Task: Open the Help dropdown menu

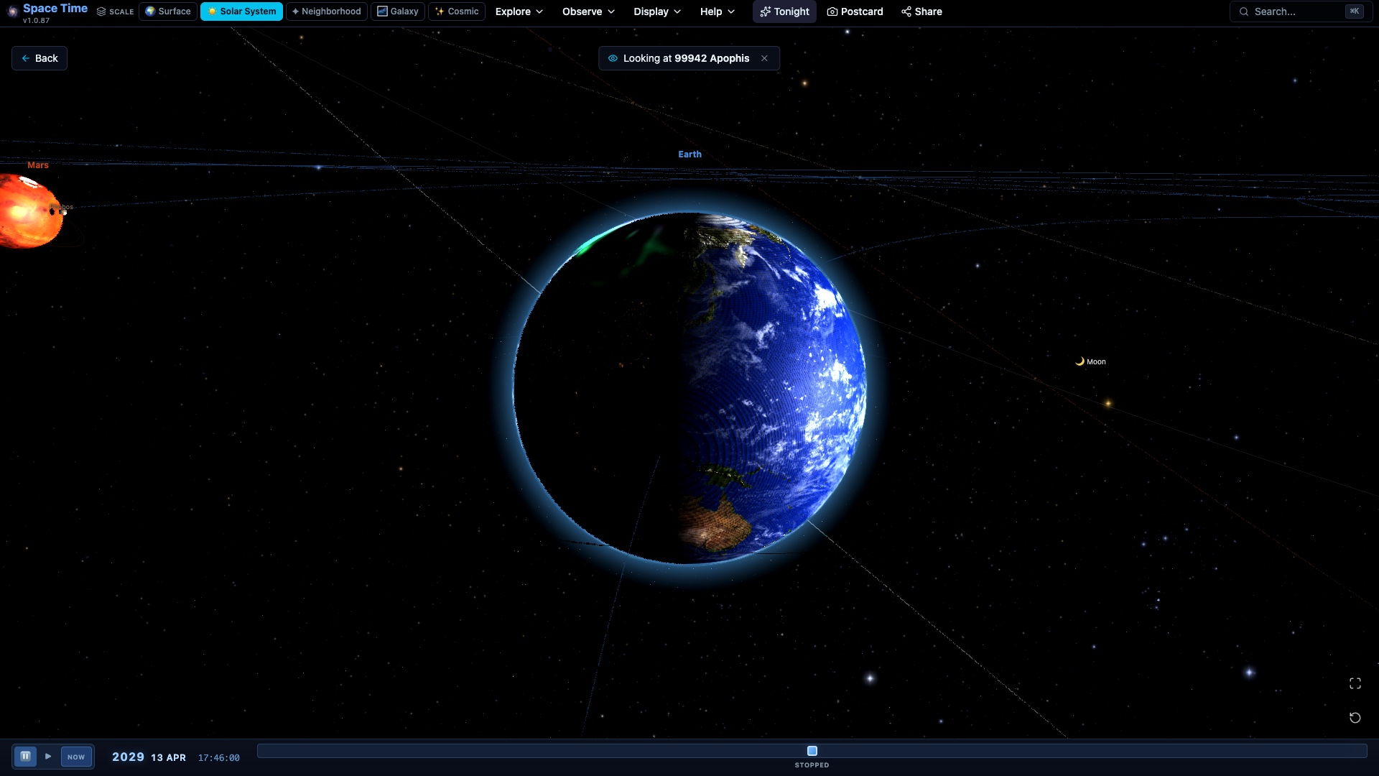Action: pos(718,11)
